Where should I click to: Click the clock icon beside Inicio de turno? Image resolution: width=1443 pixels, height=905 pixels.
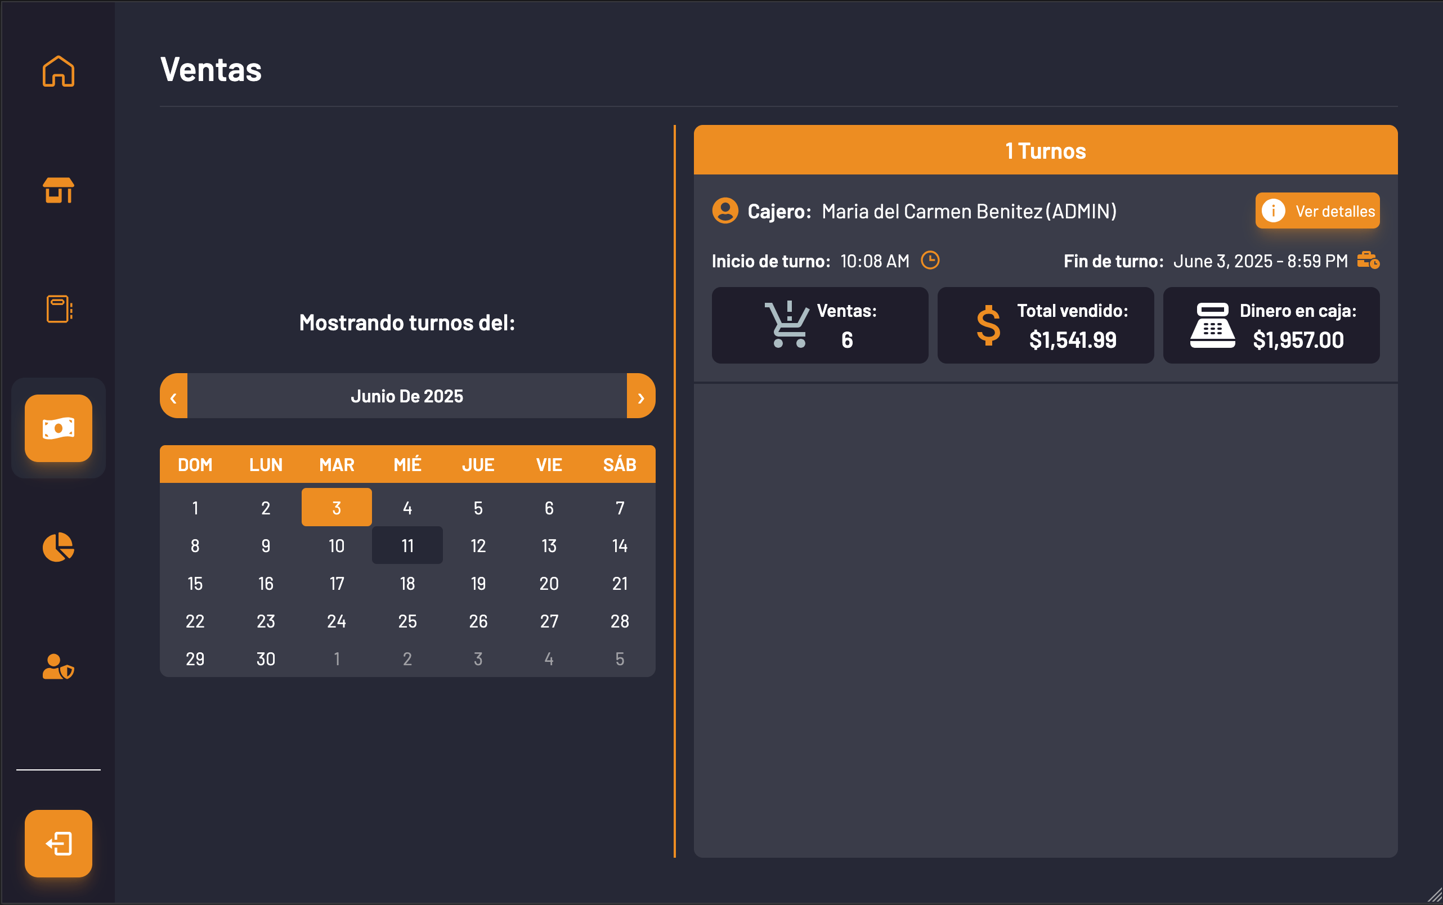coord(930,261)
